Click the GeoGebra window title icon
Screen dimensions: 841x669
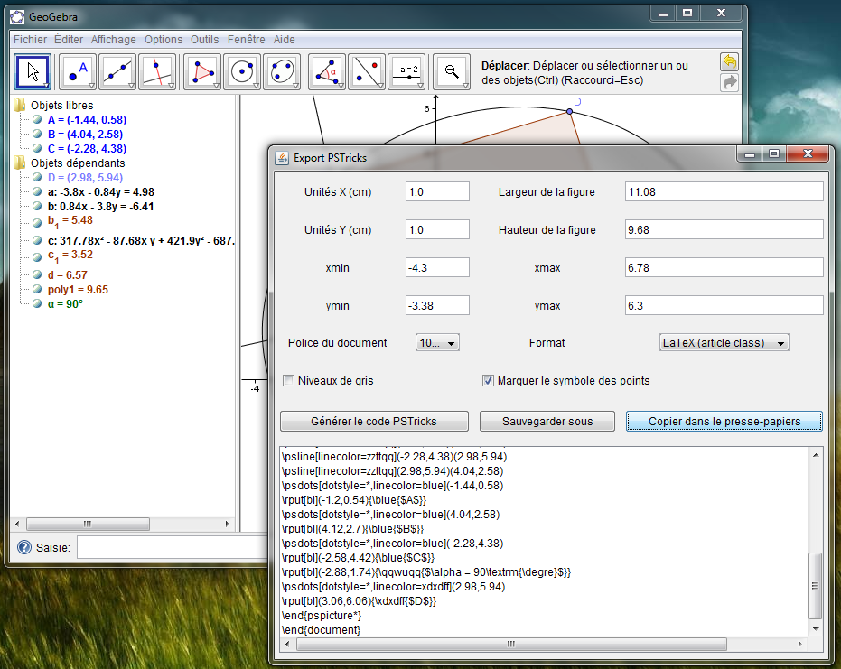point(18,17)
